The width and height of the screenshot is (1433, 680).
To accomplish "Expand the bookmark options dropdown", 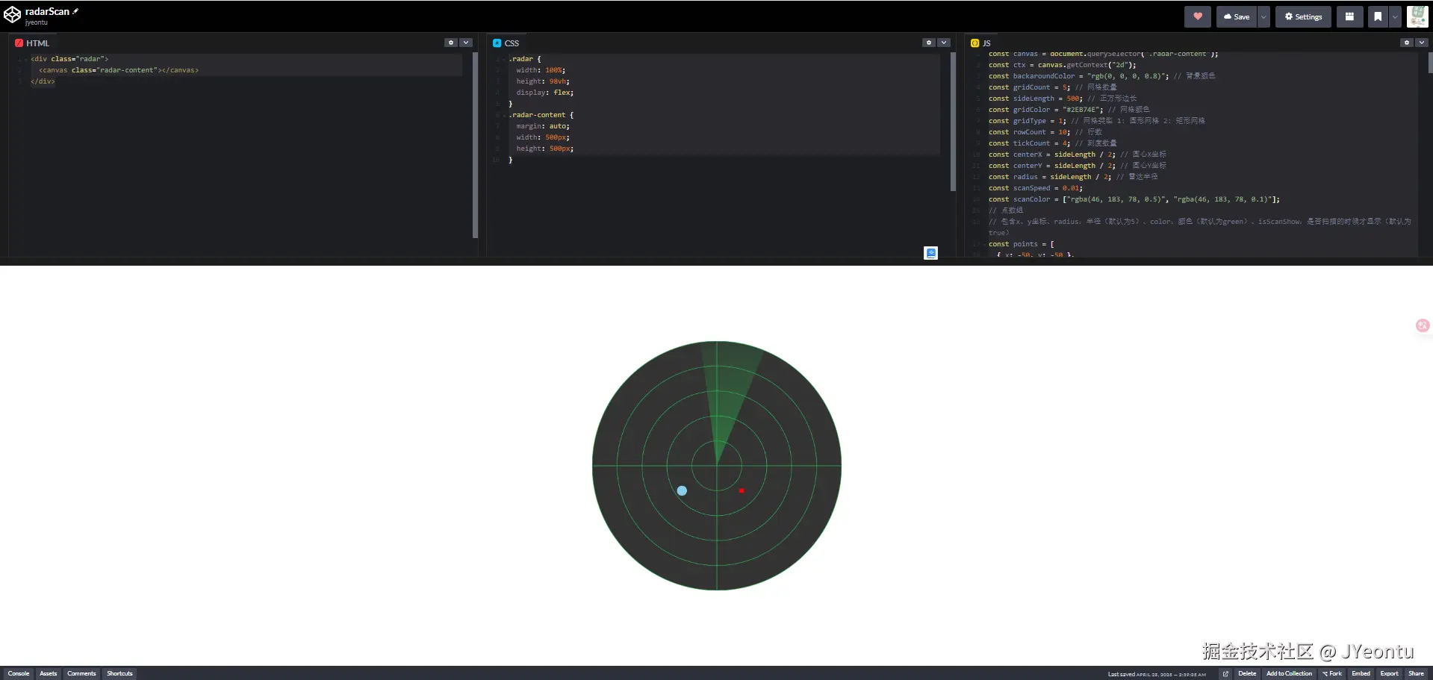I will (x=1395, y=16).
